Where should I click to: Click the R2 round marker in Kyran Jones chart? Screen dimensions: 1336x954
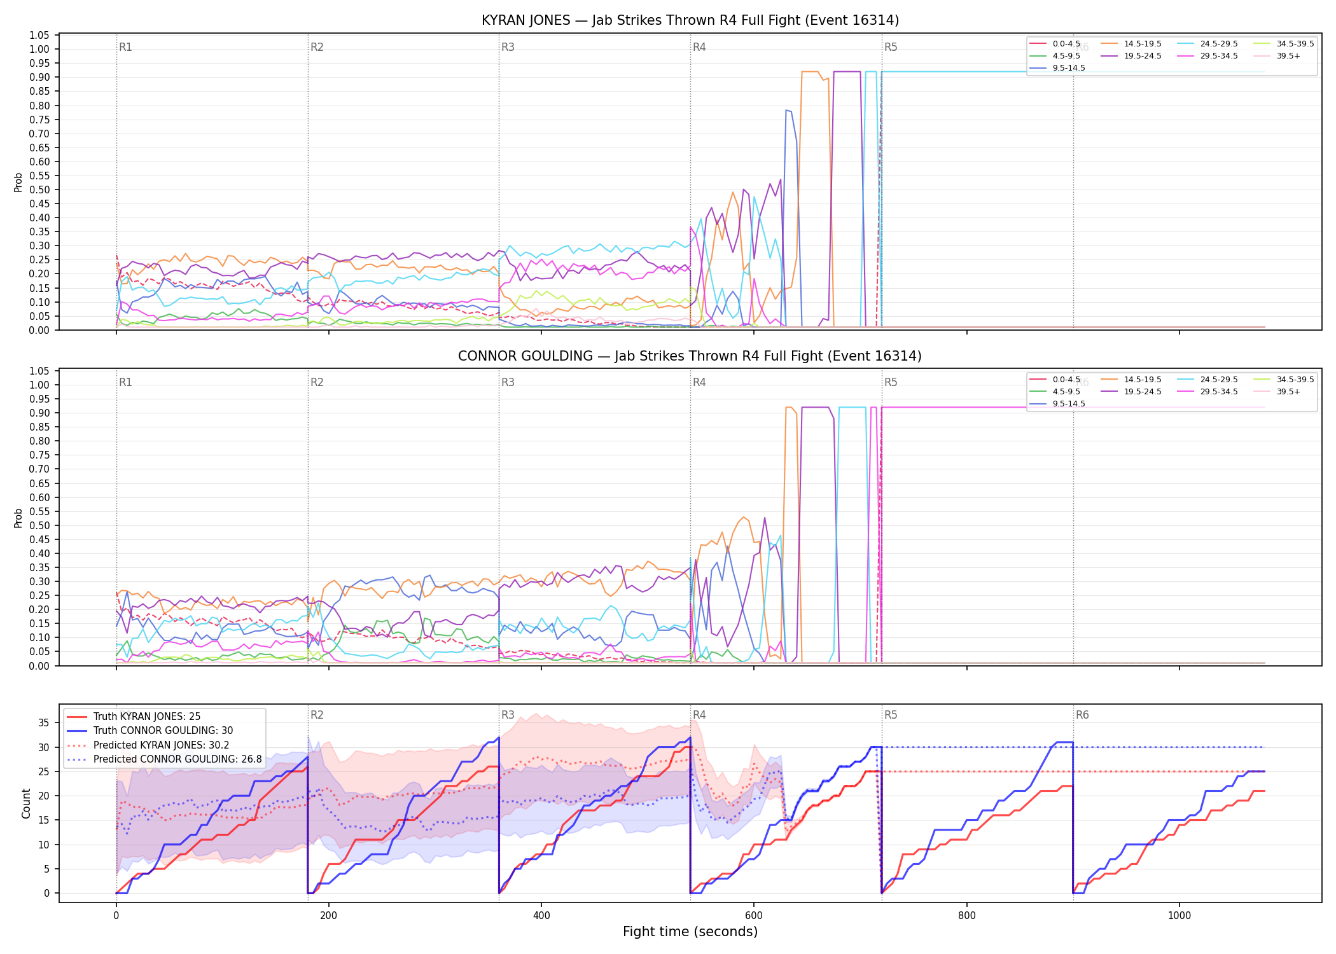click(317, 47)
